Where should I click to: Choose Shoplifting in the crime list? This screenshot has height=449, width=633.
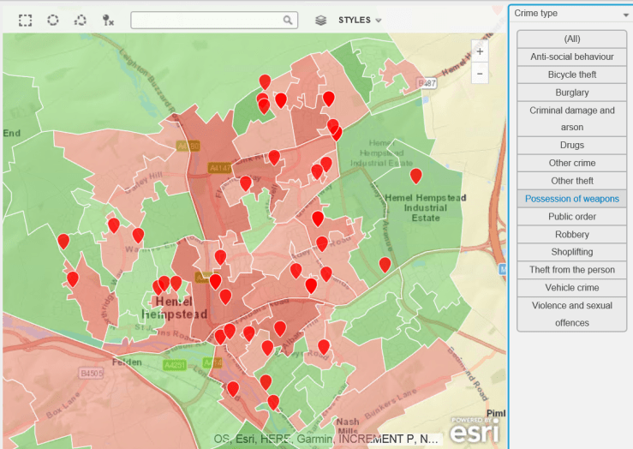point(571,252)
